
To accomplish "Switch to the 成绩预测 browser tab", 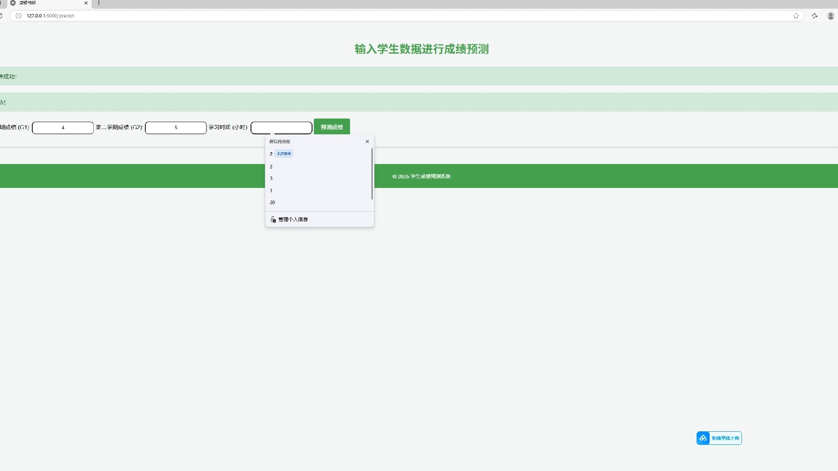I will point(44,3).
